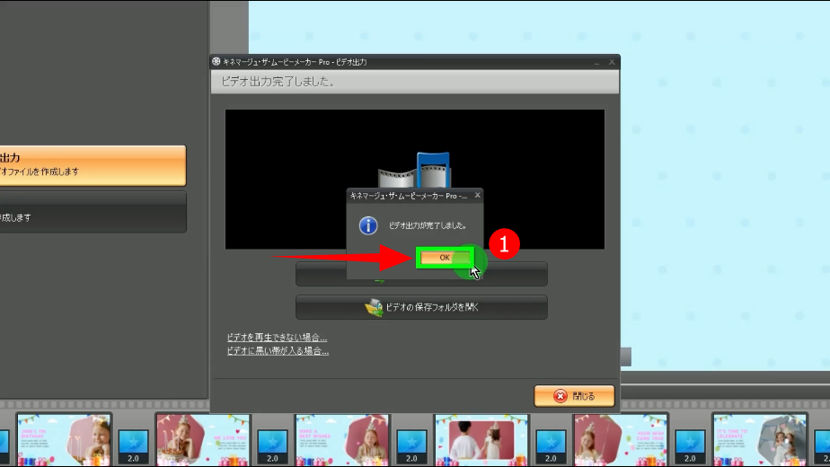
Task: Select the Have a Best Wishes slide thumbnail
Action: click(342, 440)
